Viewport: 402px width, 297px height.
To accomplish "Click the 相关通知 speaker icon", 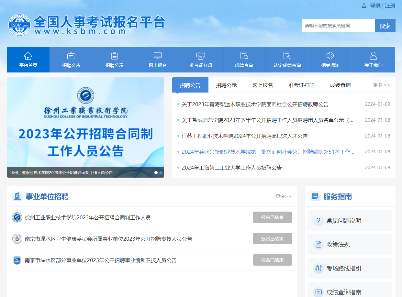I will point(330,56).
